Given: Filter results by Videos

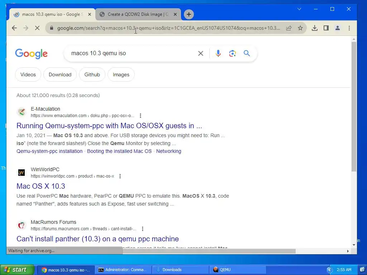Looking at the screenshot, I should (x=28, y=74).
